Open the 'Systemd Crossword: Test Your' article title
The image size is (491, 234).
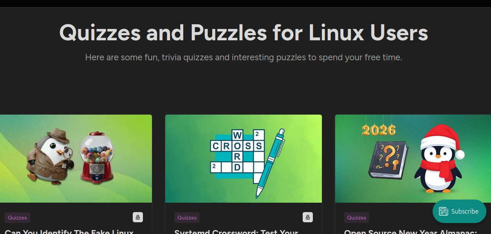tap(236, 231)
